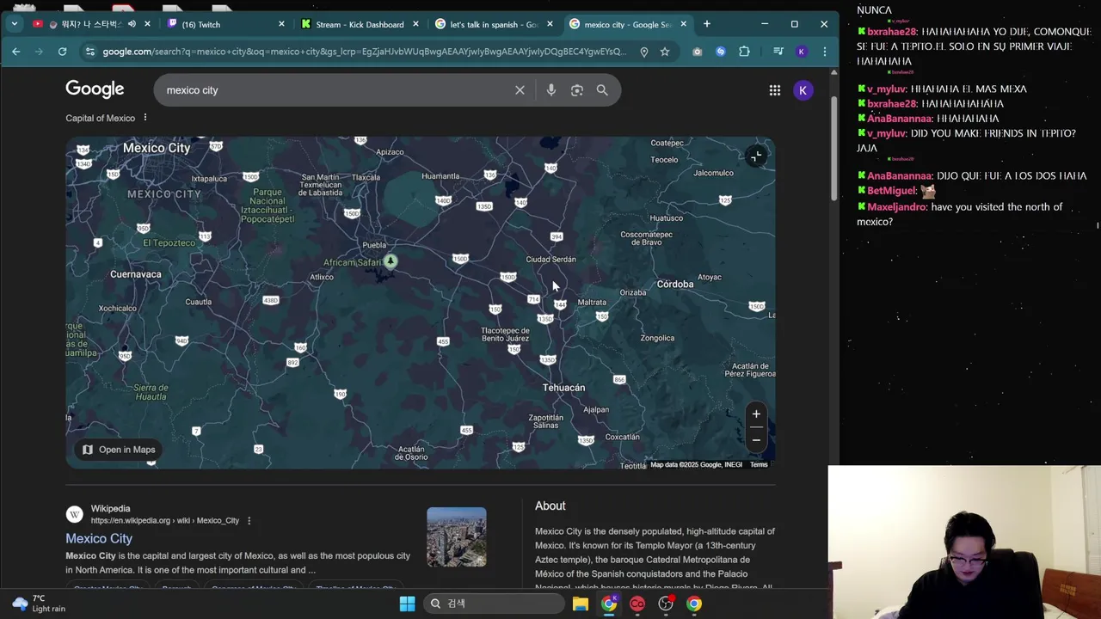Click Puebla label on the map

coord(374,245)
